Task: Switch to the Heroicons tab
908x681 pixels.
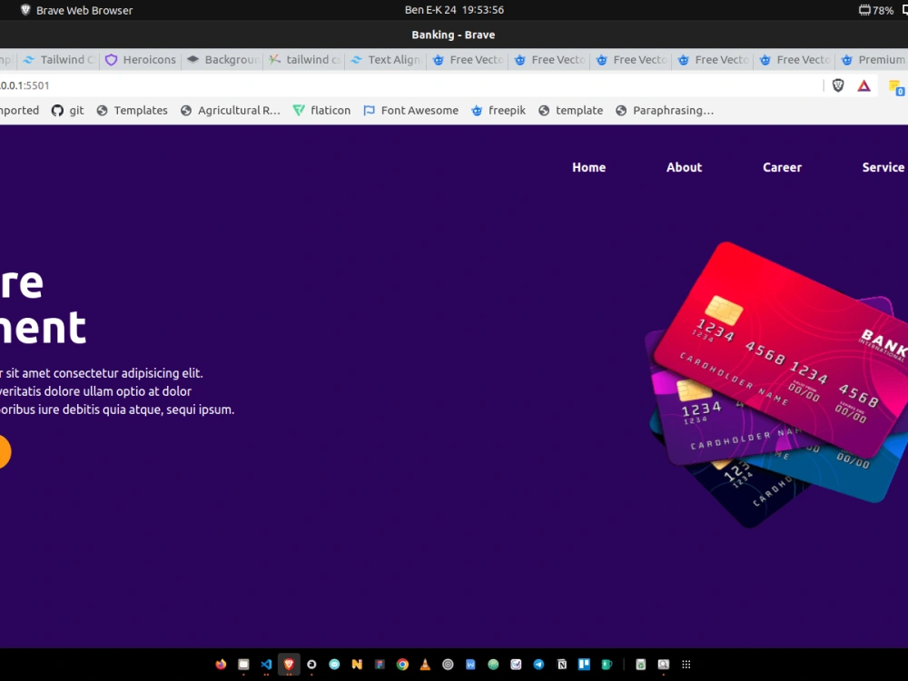Action: click(x=141, y=60)
